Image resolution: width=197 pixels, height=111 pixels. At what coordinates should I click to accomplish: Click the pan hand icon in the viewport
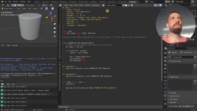pyautogui.click(x=54, y=28)
